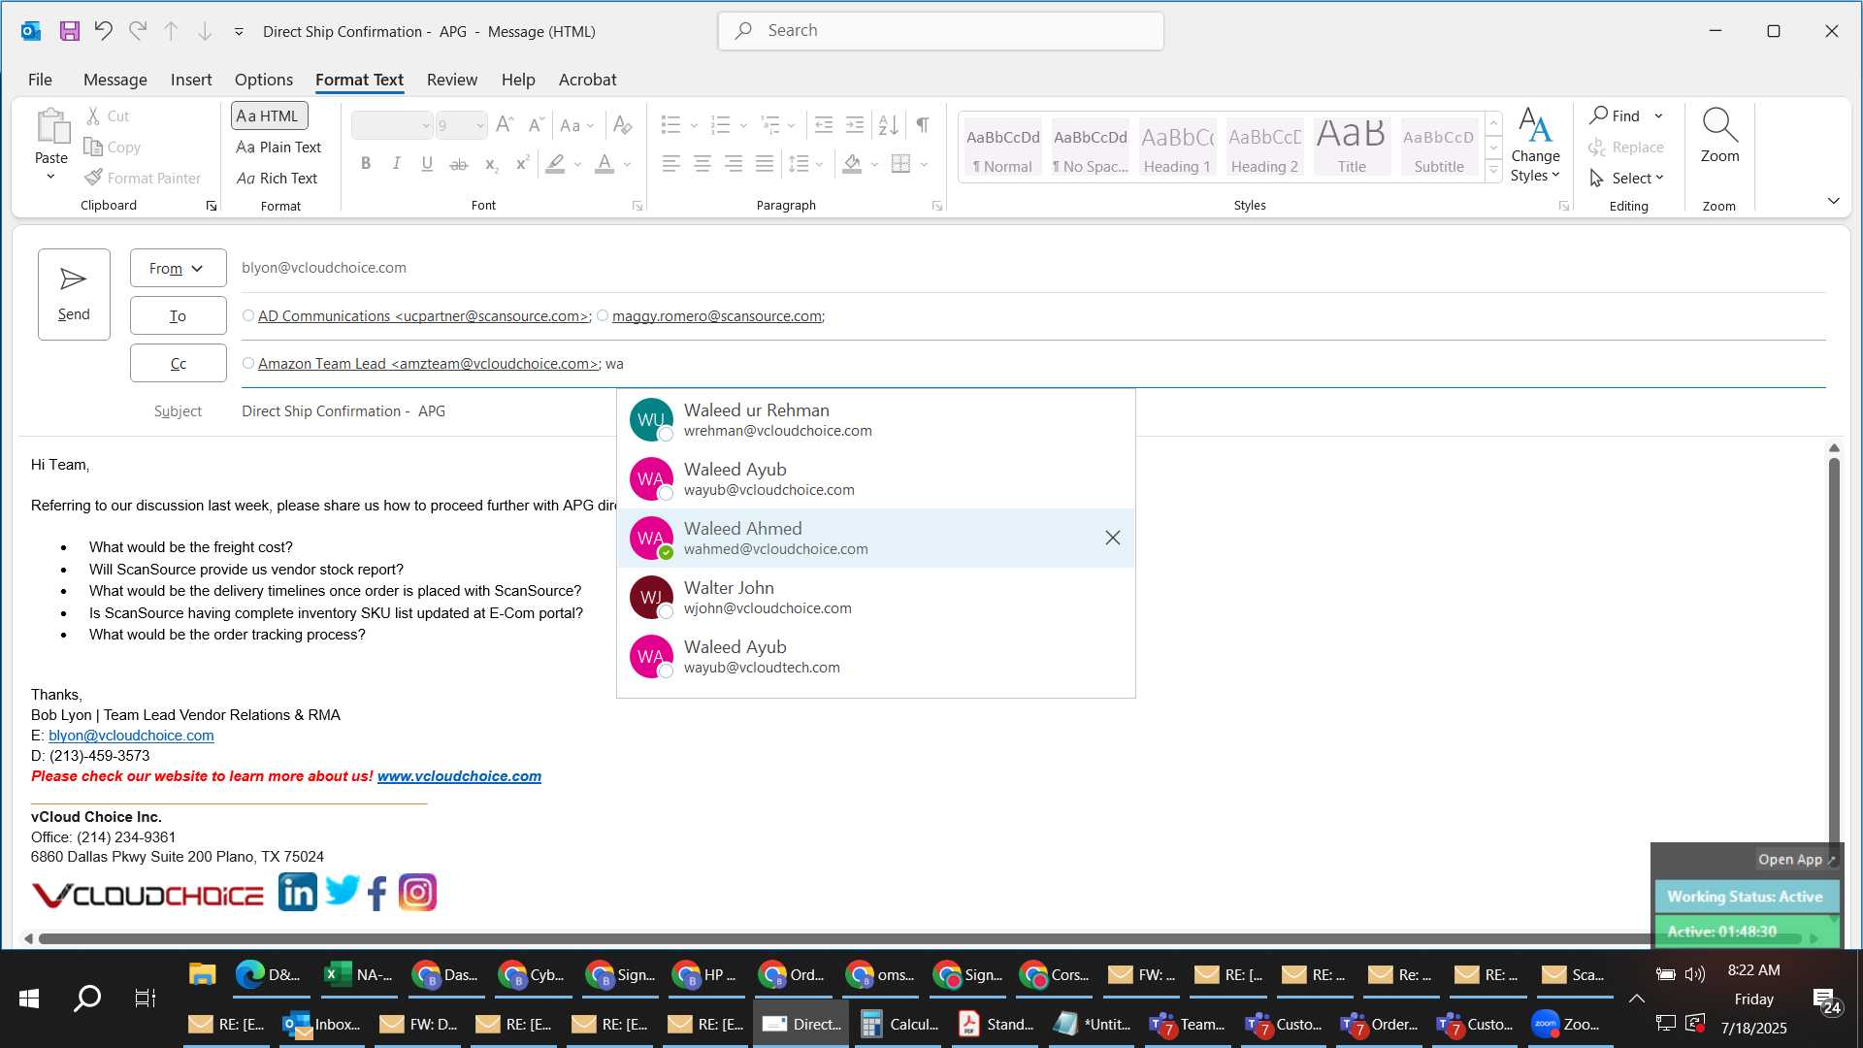This screenshot has width=1863, height=1048.
Task: Open the From account dropdown
Action: [179, 268]
